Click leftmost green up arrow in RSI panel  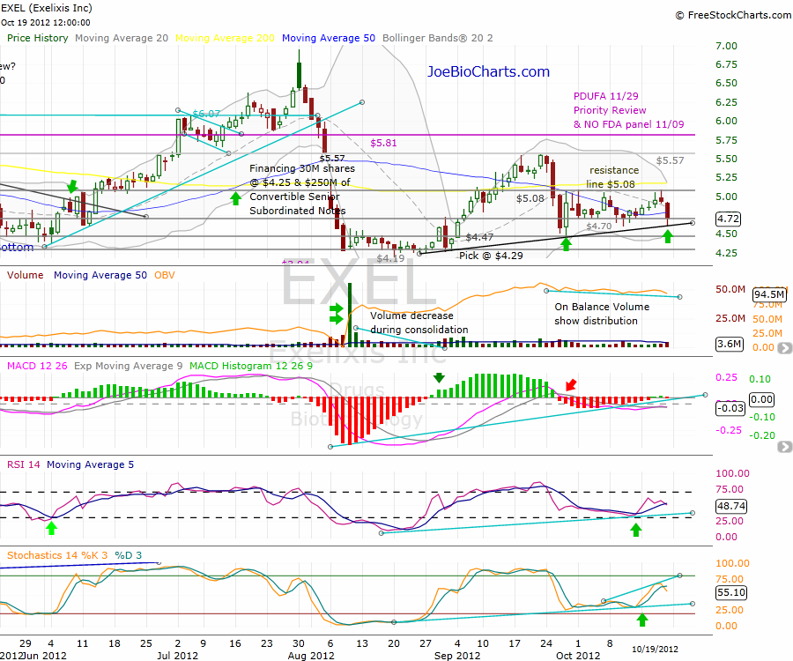coord(51,527)
